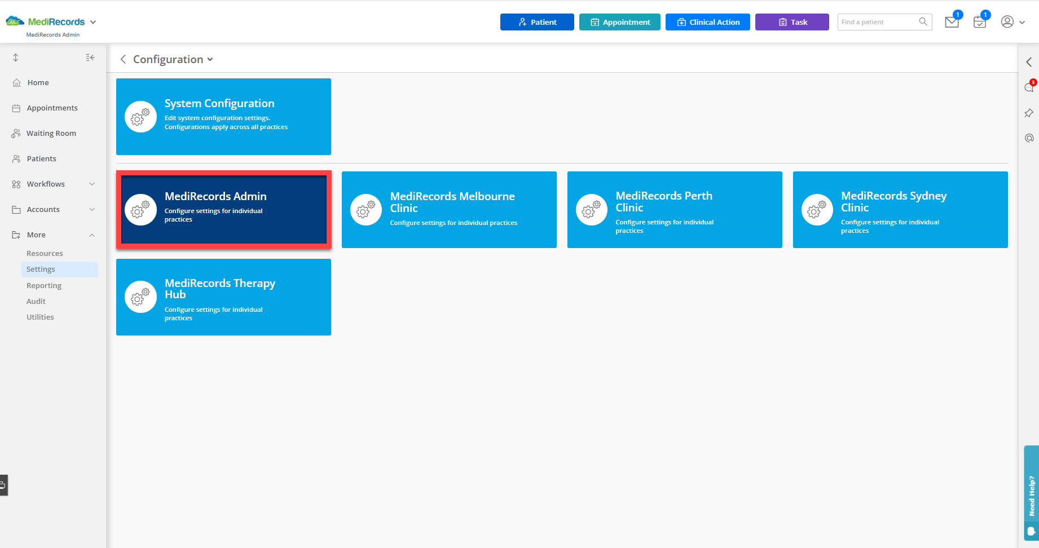
Task: Open the mail envelope inbox icon
Action: (x=952, y=22)
